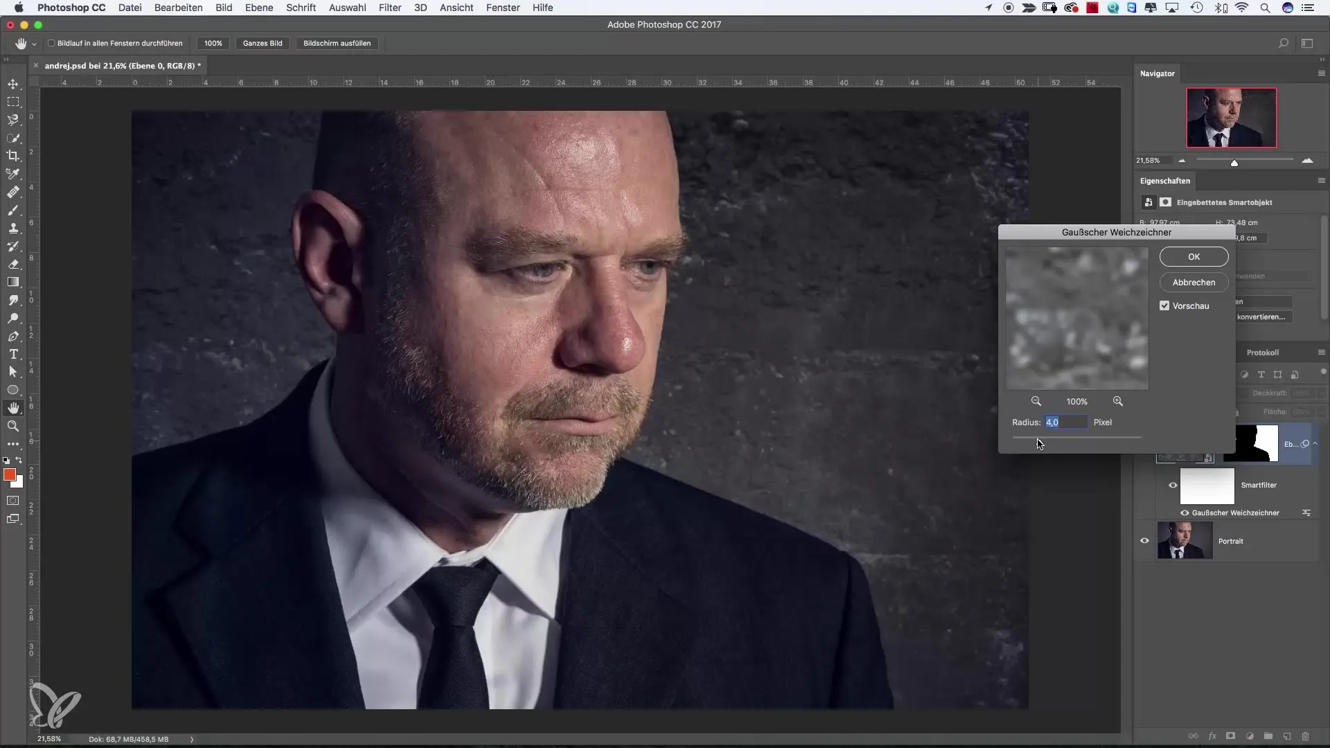Open Gaussian blur filter blending options
The width and height of the screenshot is (1330, 748).
(1306, 513)
